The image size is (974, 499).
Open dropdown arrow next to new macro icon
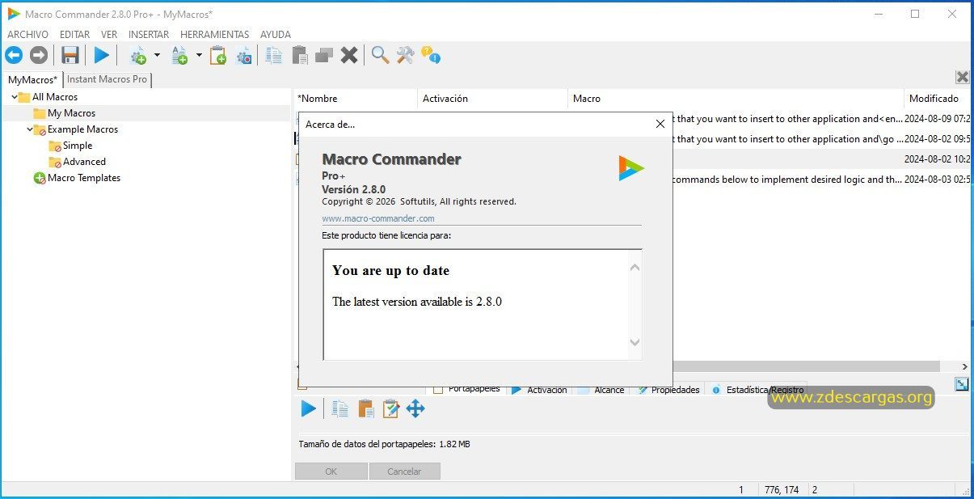157,55
